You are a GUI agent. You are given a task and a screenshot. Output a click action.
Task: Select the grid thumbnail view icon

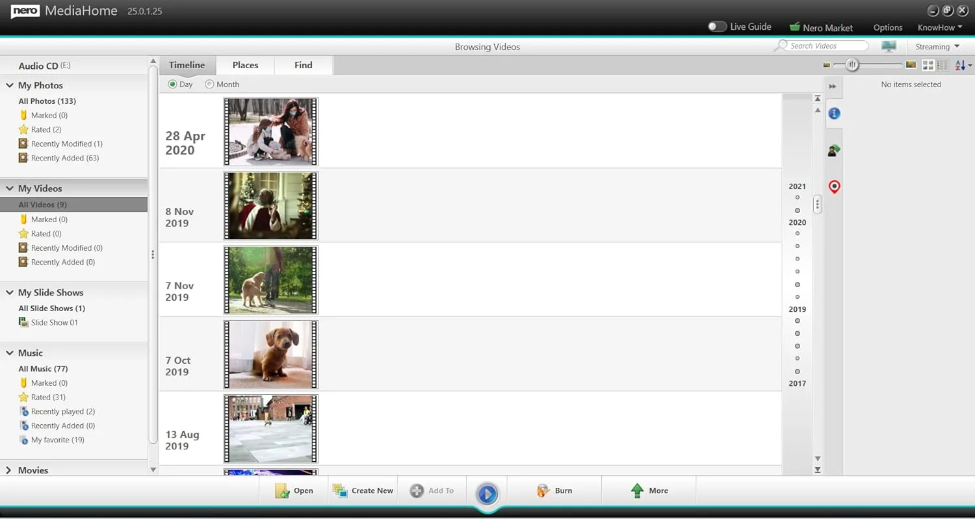click(x=928, y=65)
